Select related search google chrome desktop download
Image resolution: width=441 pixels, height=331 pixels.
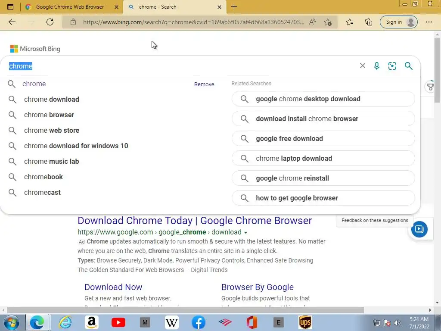click(x=323, y=99)
